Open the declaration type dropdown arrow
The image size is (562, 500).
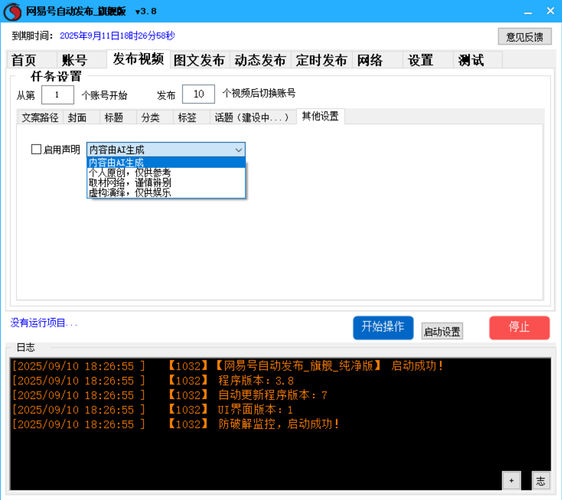(x=239, y=150)
